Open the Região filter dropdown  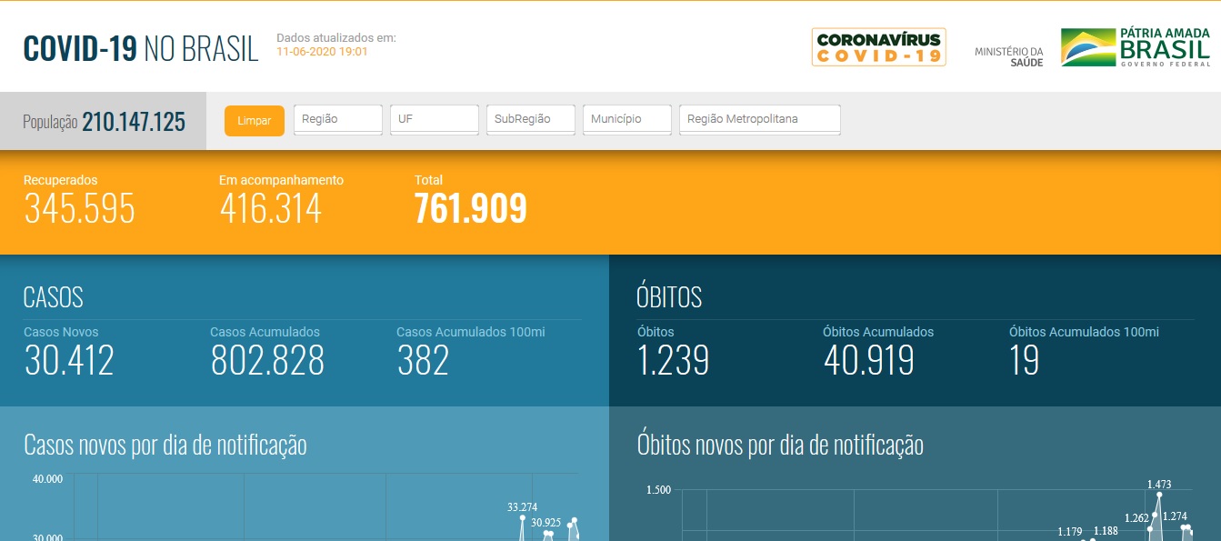(337, 119)
